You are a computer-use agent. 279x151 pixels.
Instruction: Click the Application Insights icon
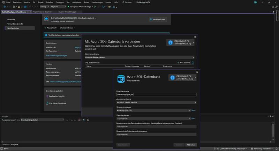(x=48, y=96)
